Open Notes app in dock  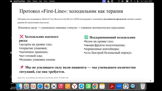(x=102, y=86)
